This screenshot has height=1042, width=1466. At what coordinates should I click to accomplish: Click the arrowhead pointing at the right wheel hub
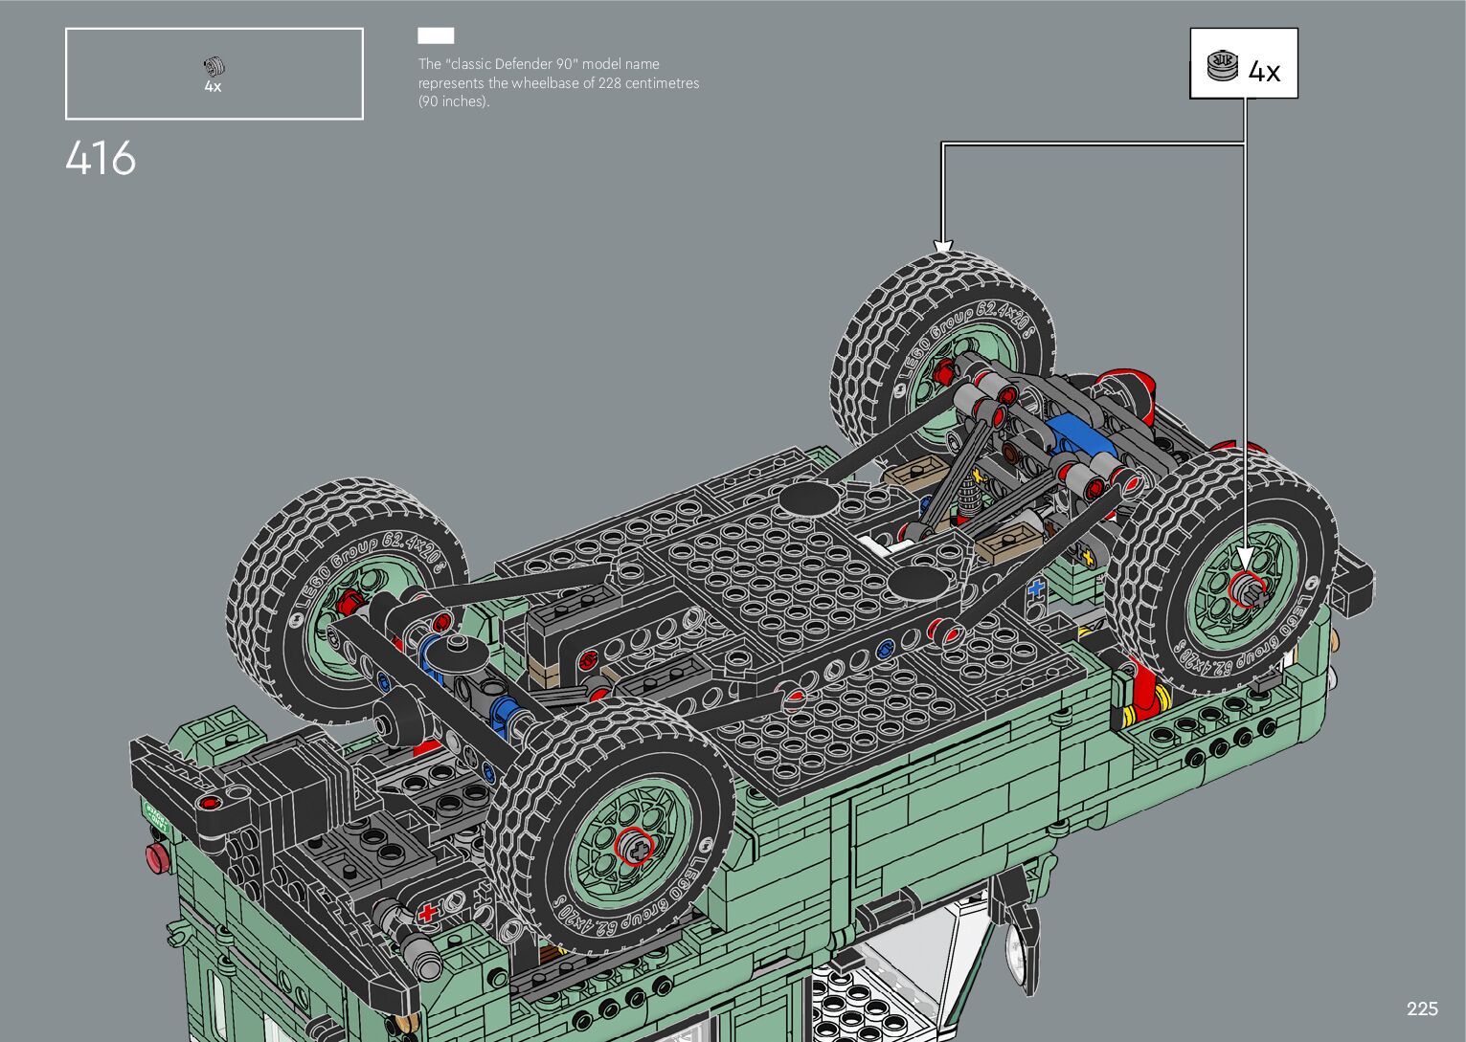1245,560
